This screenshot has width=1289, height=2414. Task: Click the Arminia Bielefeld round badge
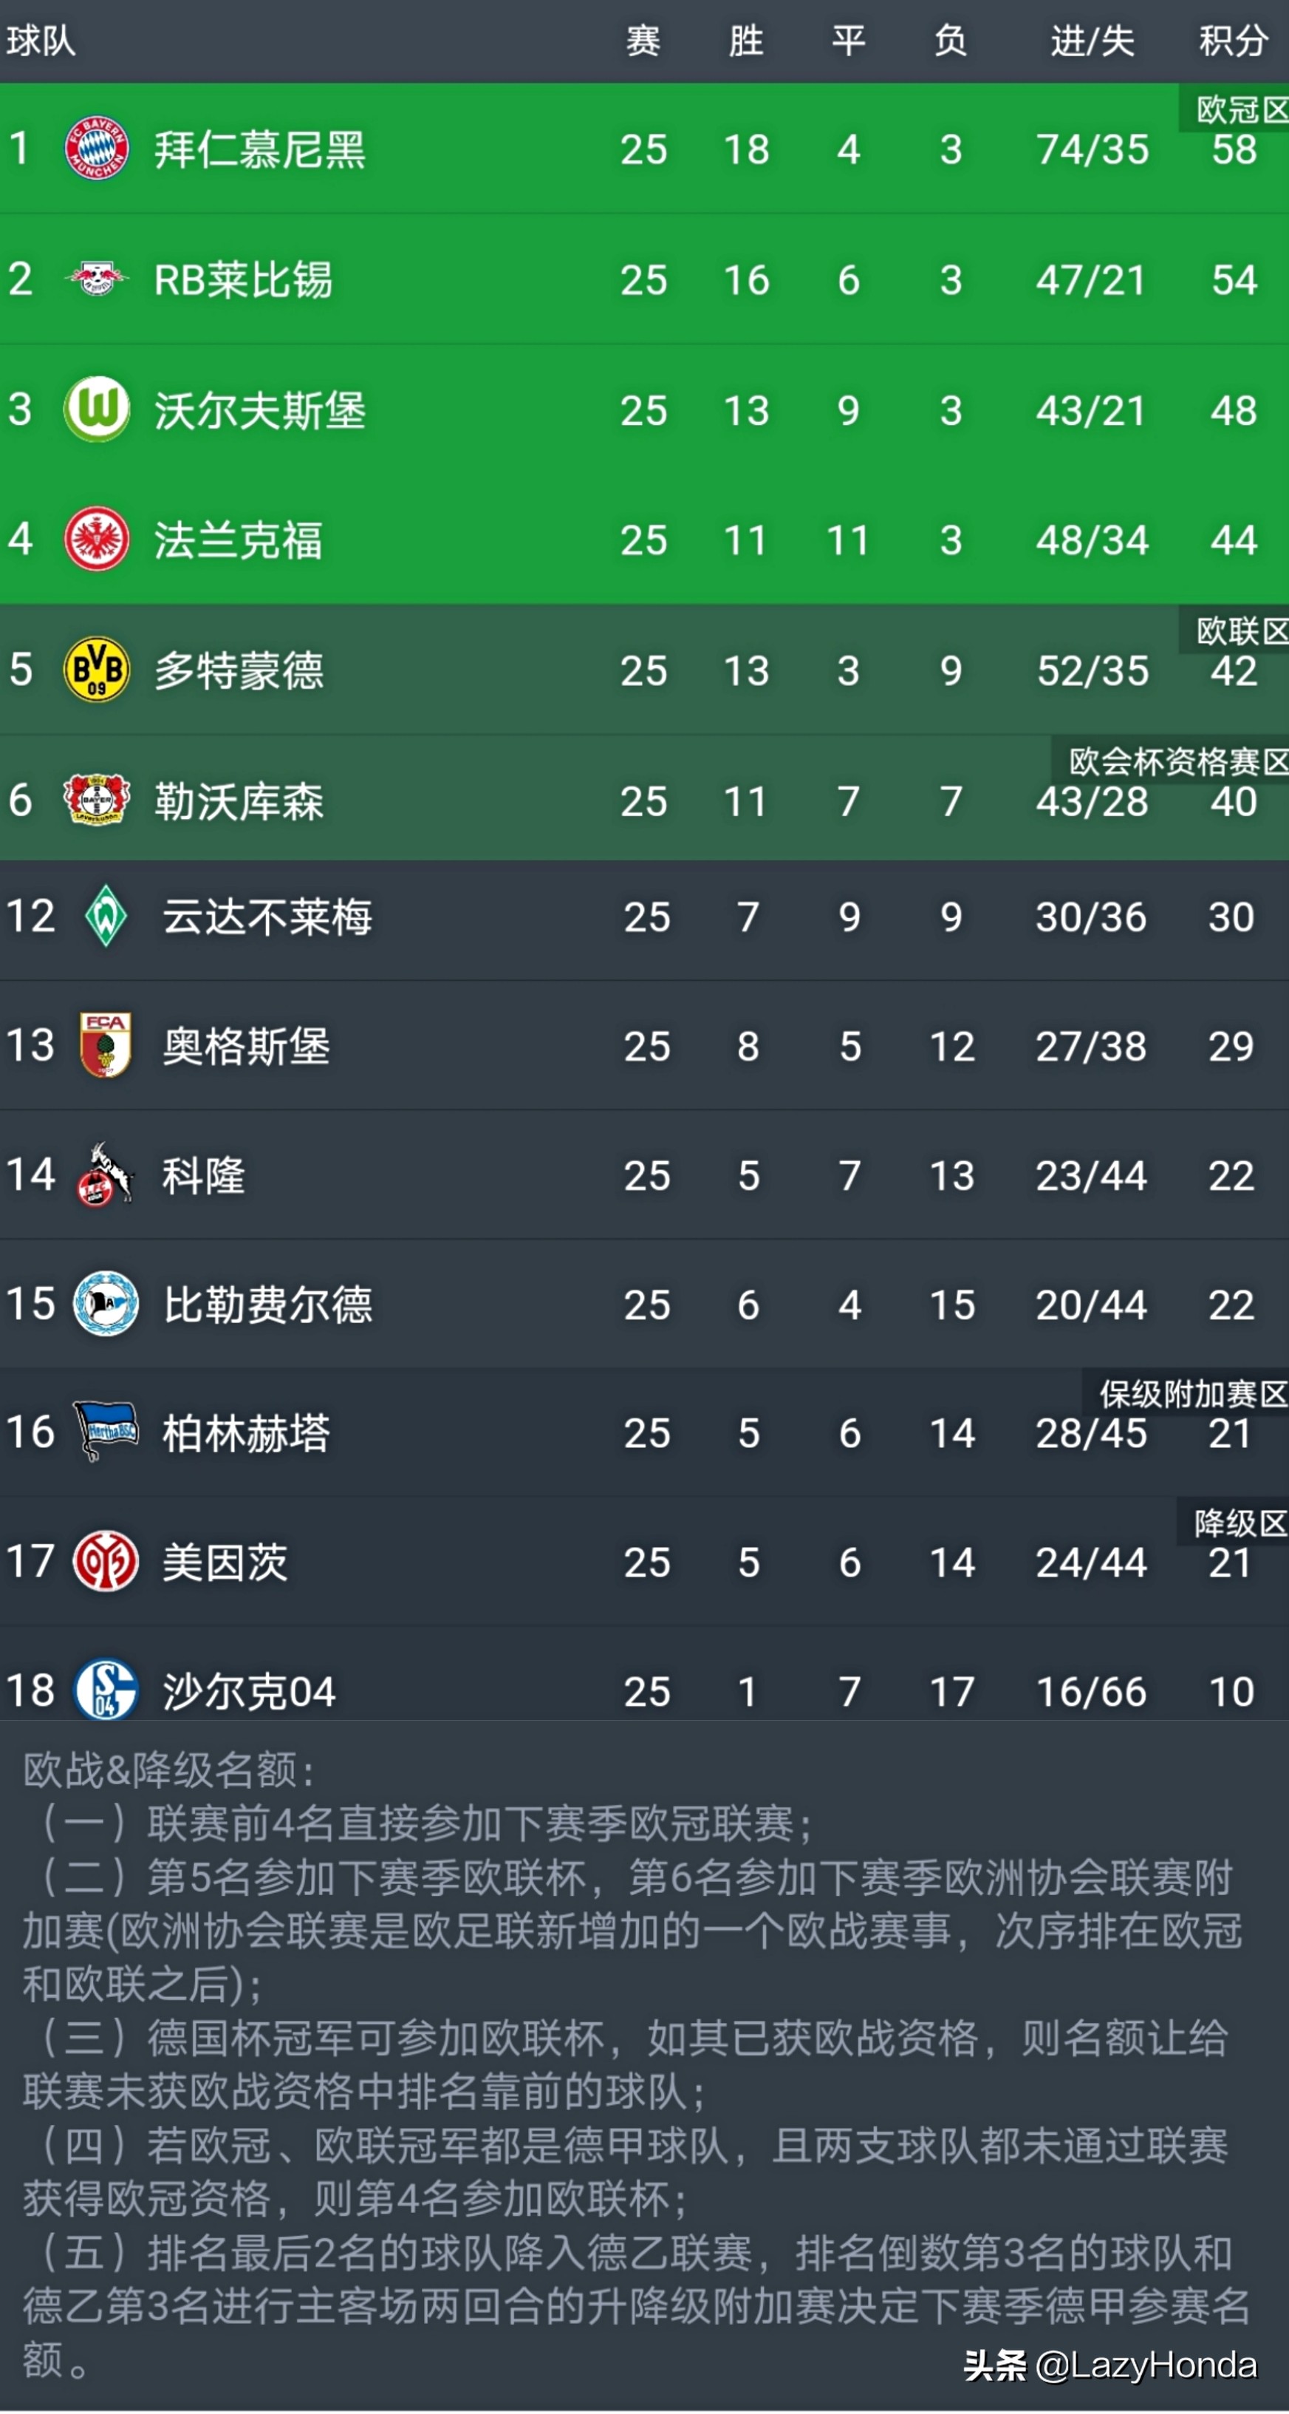pyautogui.click(x=106, y=1302)
